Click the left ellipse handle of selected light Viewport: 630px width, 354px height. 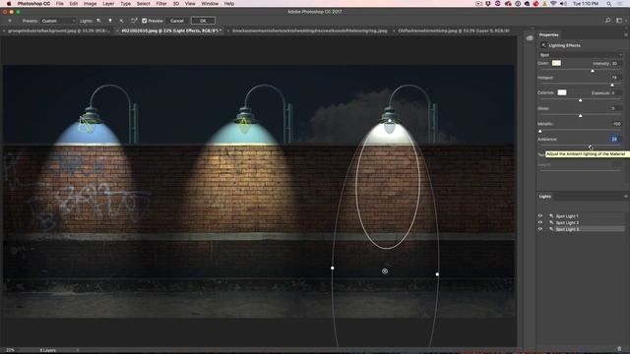point(333,267)
